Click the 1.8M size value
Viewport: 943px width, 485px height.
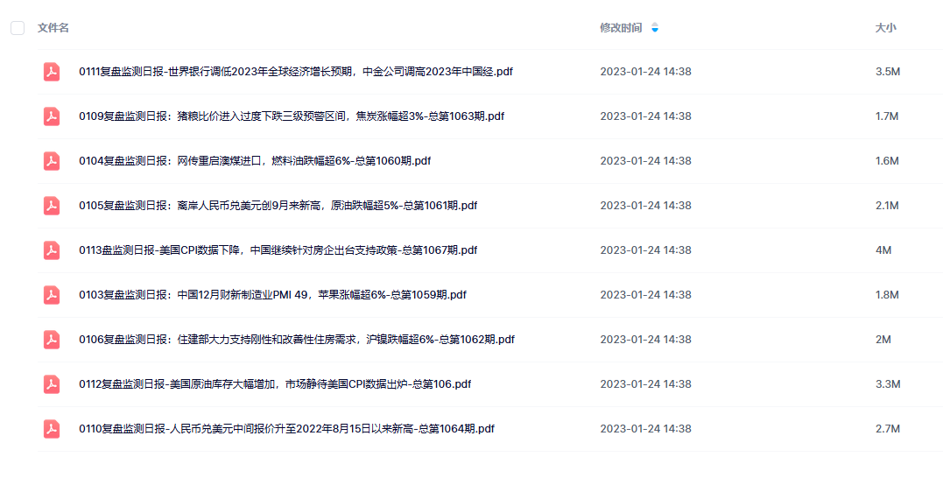[887, 295]
